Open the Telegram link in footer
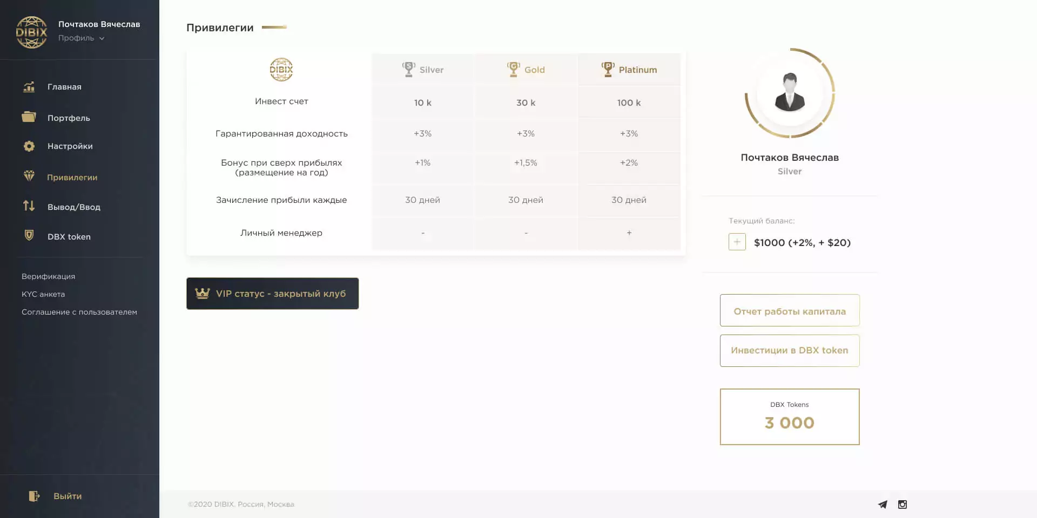The height and width of the screenshot is (518, 1037). (x=883, y=505)
